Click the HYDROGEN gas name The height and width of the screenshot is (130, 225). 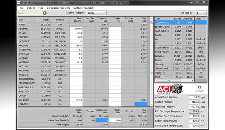click(24, 92)
